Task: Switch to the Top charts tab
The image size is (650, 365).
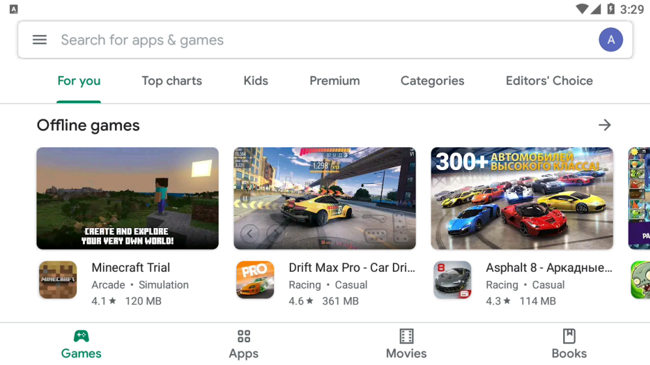Action: point(172,81)
